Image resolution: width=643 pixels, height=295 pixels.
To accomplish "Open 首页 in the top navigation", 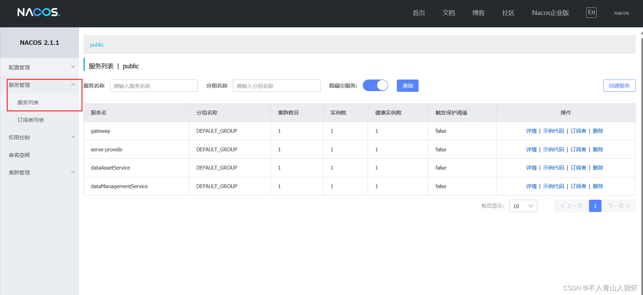I will tap(419, 13).
